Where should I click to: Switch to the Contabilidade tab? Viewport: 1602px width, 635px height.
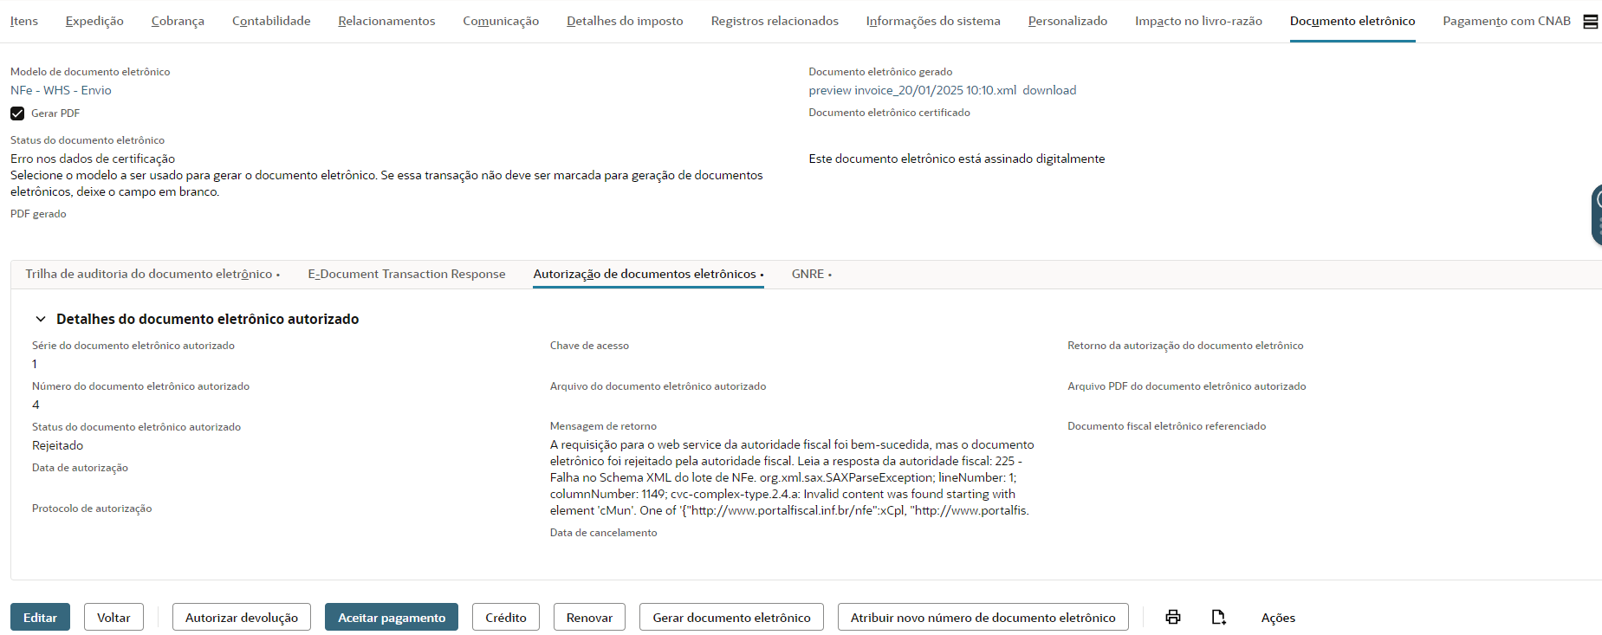[271, 21]
